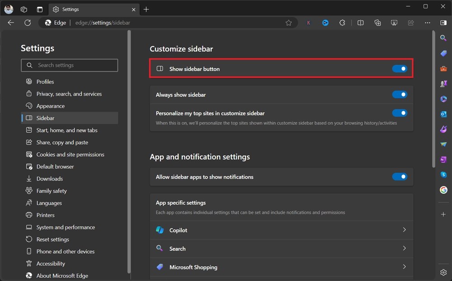The image size is (452, 281).
Task: Select Appearance in the settings menu
Action: click(x=51, y=106)
